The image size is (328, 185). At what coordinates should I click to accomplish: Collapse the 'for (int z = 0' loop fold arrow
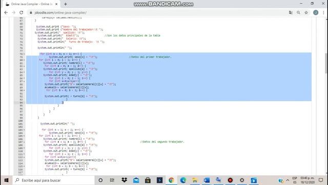pos(24,78)
